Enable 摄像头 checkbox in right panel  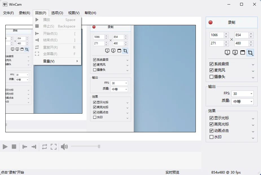211,77
